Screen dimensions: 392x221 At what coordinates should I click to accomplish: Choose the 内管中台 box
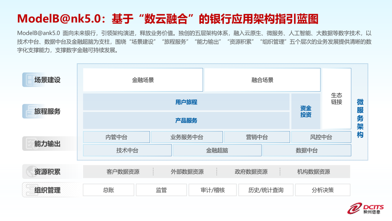(x=116, y=137)
